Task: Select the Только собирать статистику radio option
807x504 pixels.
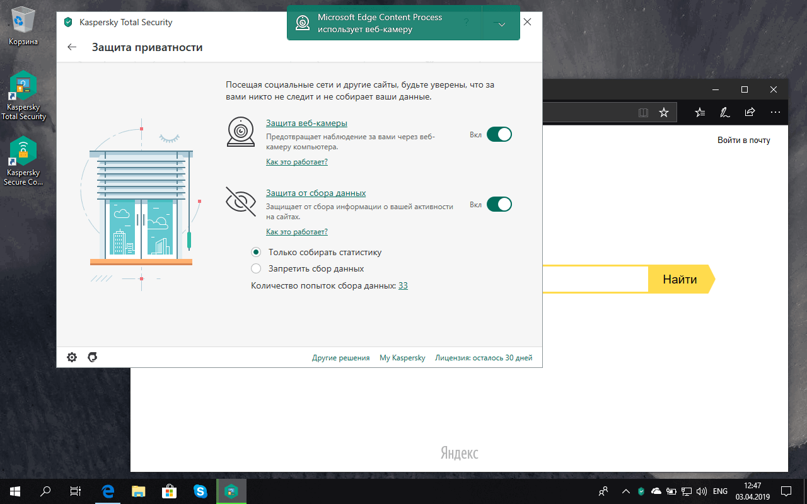Action: tap(256, 252)
